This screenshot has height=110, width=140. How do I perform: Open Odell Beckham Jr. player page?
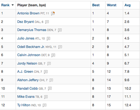(31, 47)
